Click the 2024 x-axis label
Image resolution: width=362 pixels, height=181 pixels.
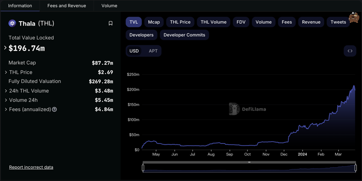point(303,154)
